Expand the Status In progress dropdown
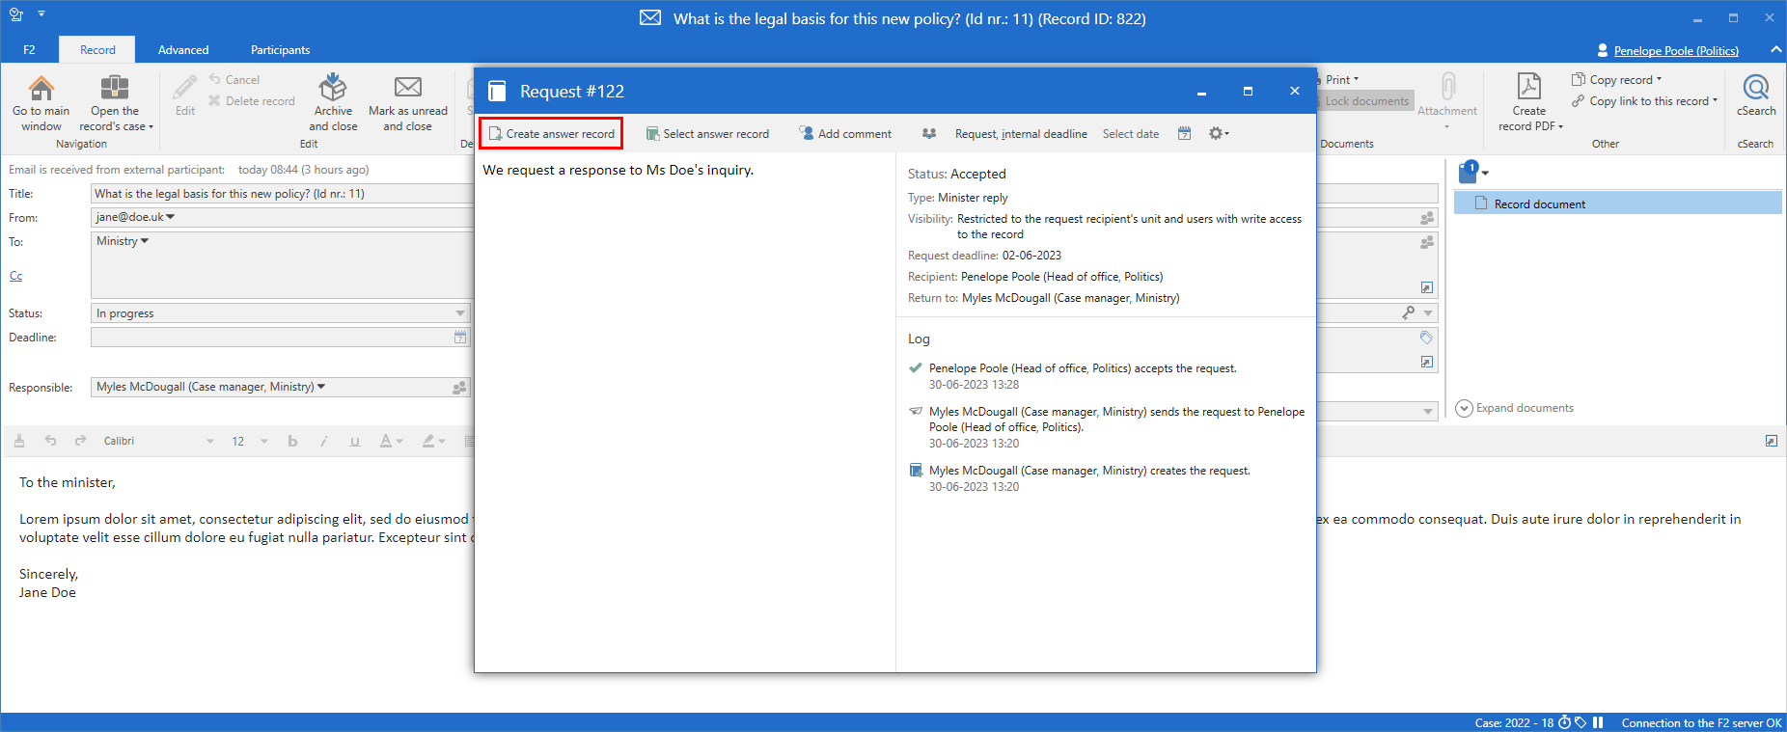Image resolution: width=1787 pixels, height=732 pixels. pos(459,313)
